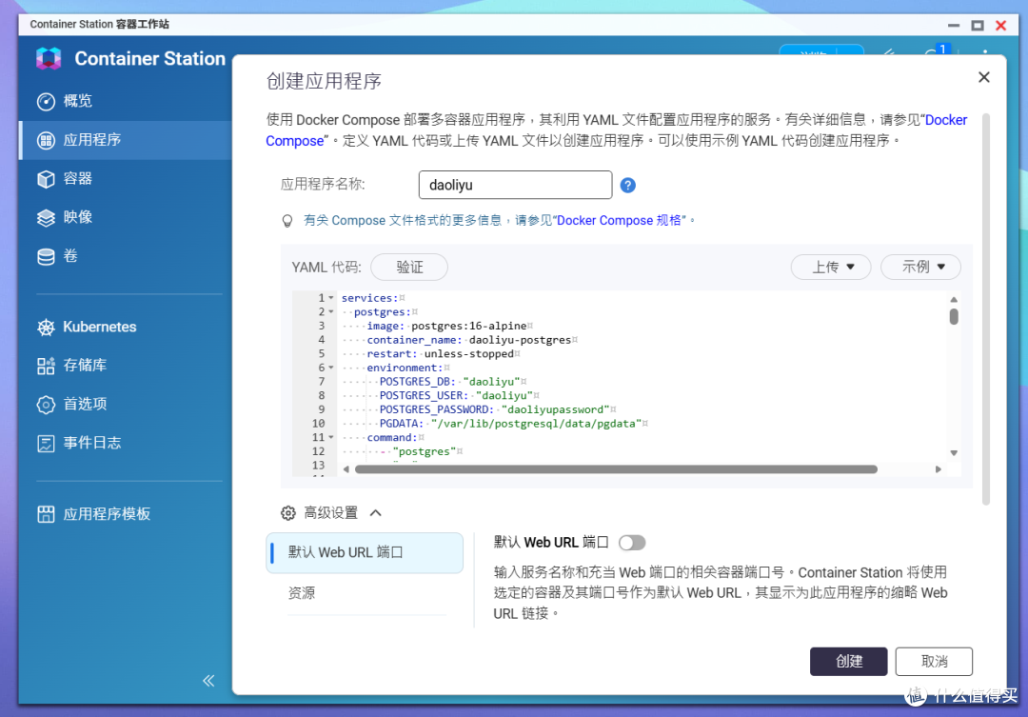This screenshot has width=1028, height=717.
Task: Collapse the sidebar with double-chevron
Action: coord(208,680)
